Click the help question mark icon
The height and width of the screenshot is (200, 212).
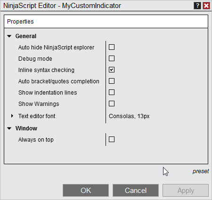coord(197,6)
